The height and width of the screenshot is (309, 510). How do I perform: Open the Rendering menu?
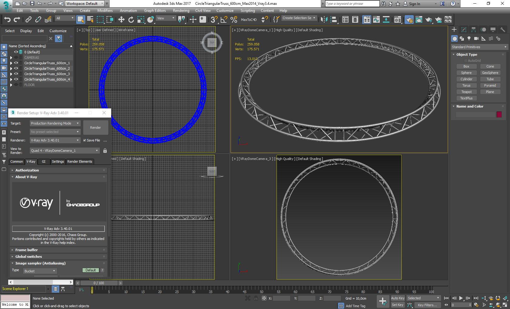tap(181, 11)
